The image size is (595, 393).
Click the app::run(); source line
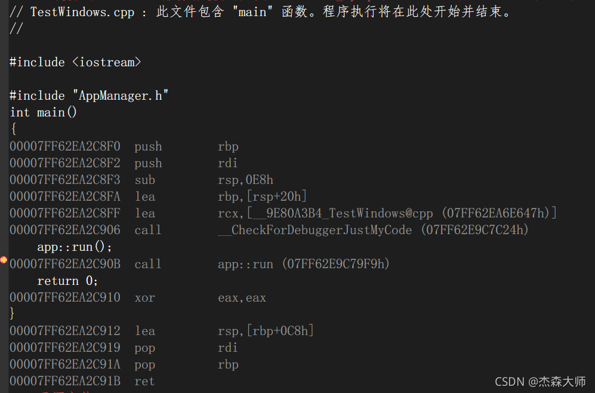point(75,247)
